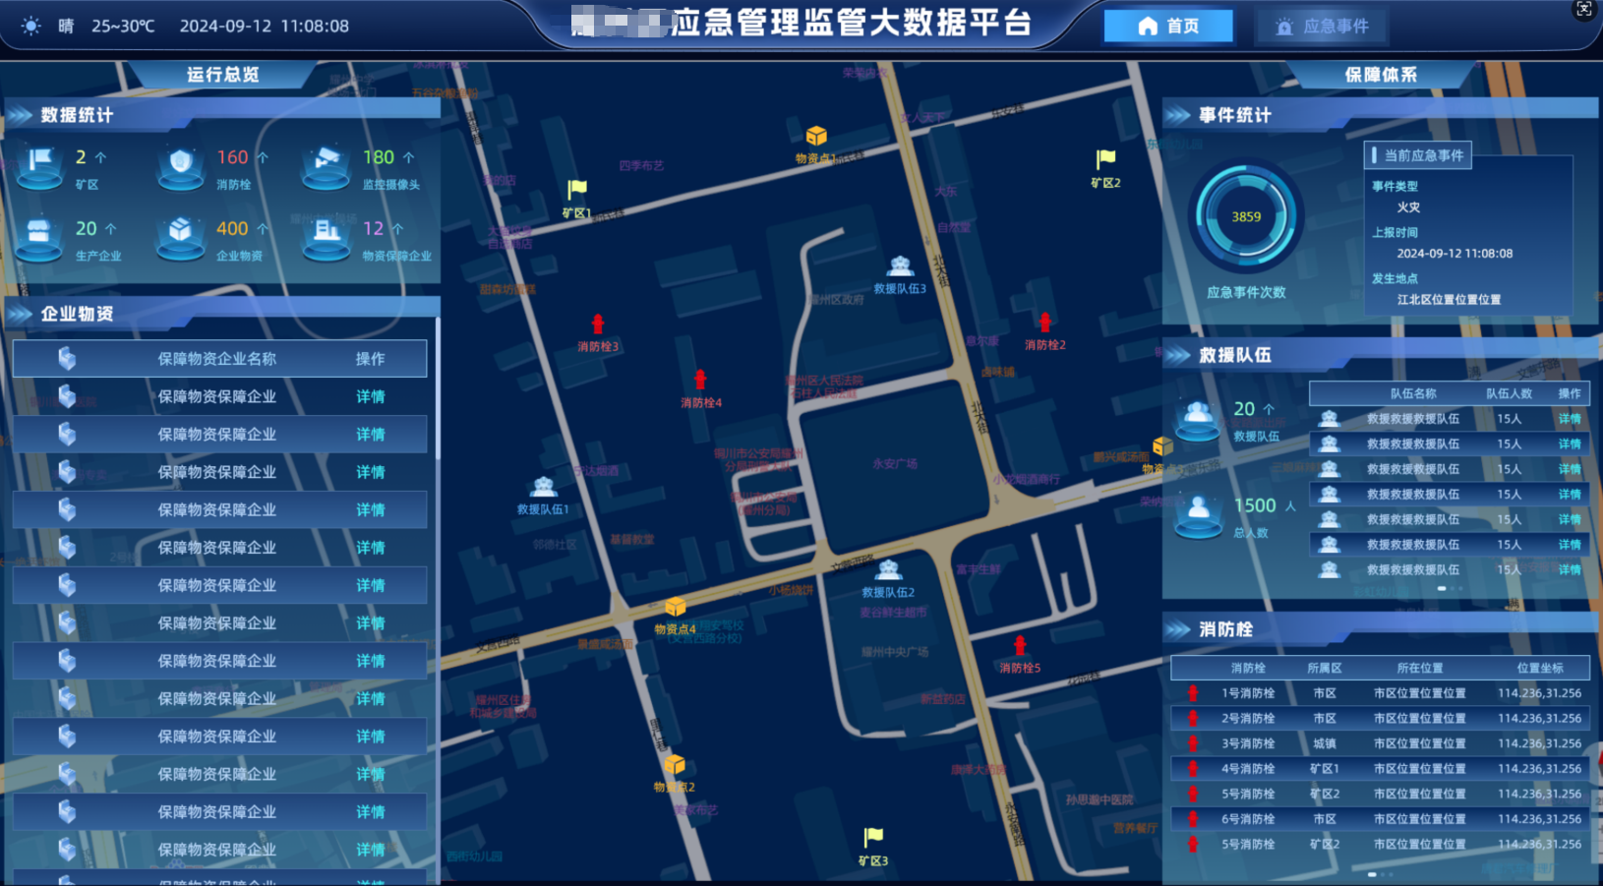Viewport: 1603px width, 886px height.
Task: Open the 应急事件 tab
Action: coord(1321,27)
